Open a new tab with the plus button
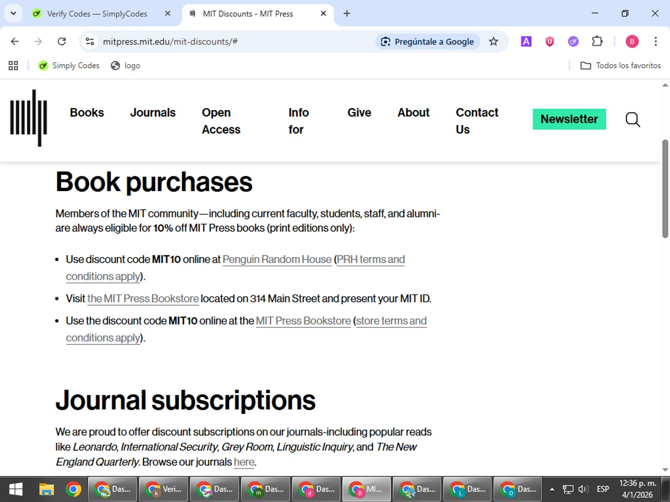 [347, 13]
